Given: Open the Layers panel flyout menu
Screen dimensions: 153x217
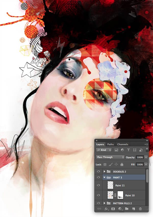Looking at the screenshot, I should point(146,144).
